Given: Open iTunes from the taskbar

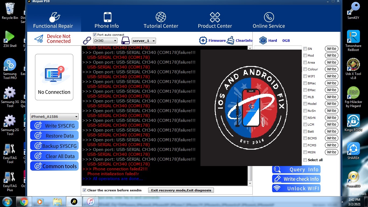Looking at the screenshot, I should 91,202.
